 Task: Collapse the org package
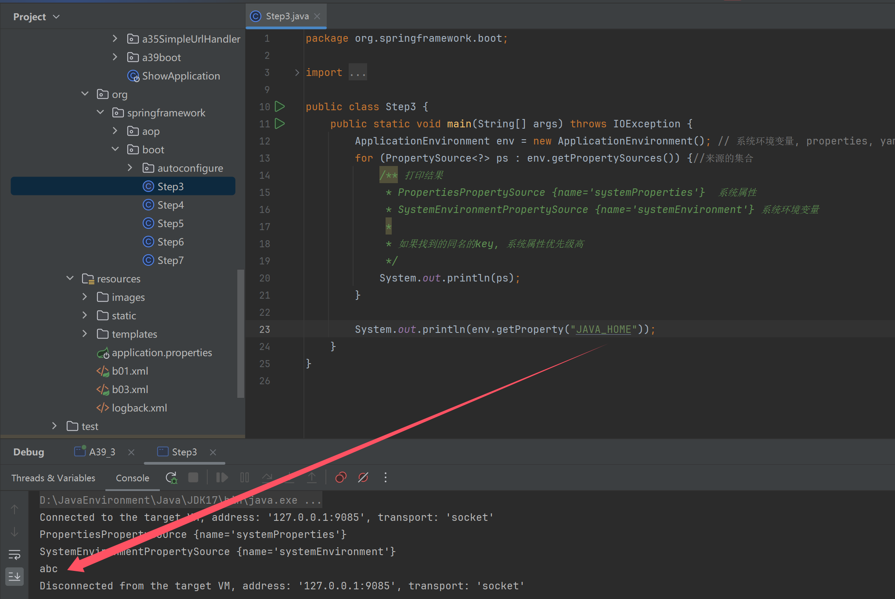[x=85, y=94]
